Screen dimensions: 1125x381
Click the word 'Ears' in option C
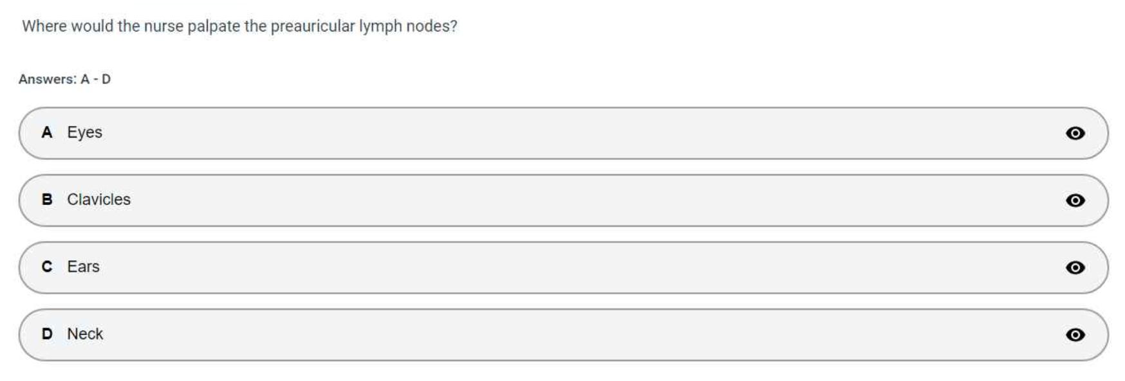[x=83, y=267]
